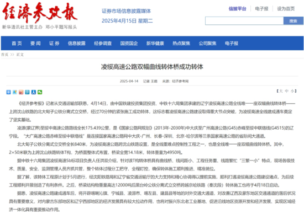Click the 经济参考报 red logo

pyautogui.click(x=40, y=13)
